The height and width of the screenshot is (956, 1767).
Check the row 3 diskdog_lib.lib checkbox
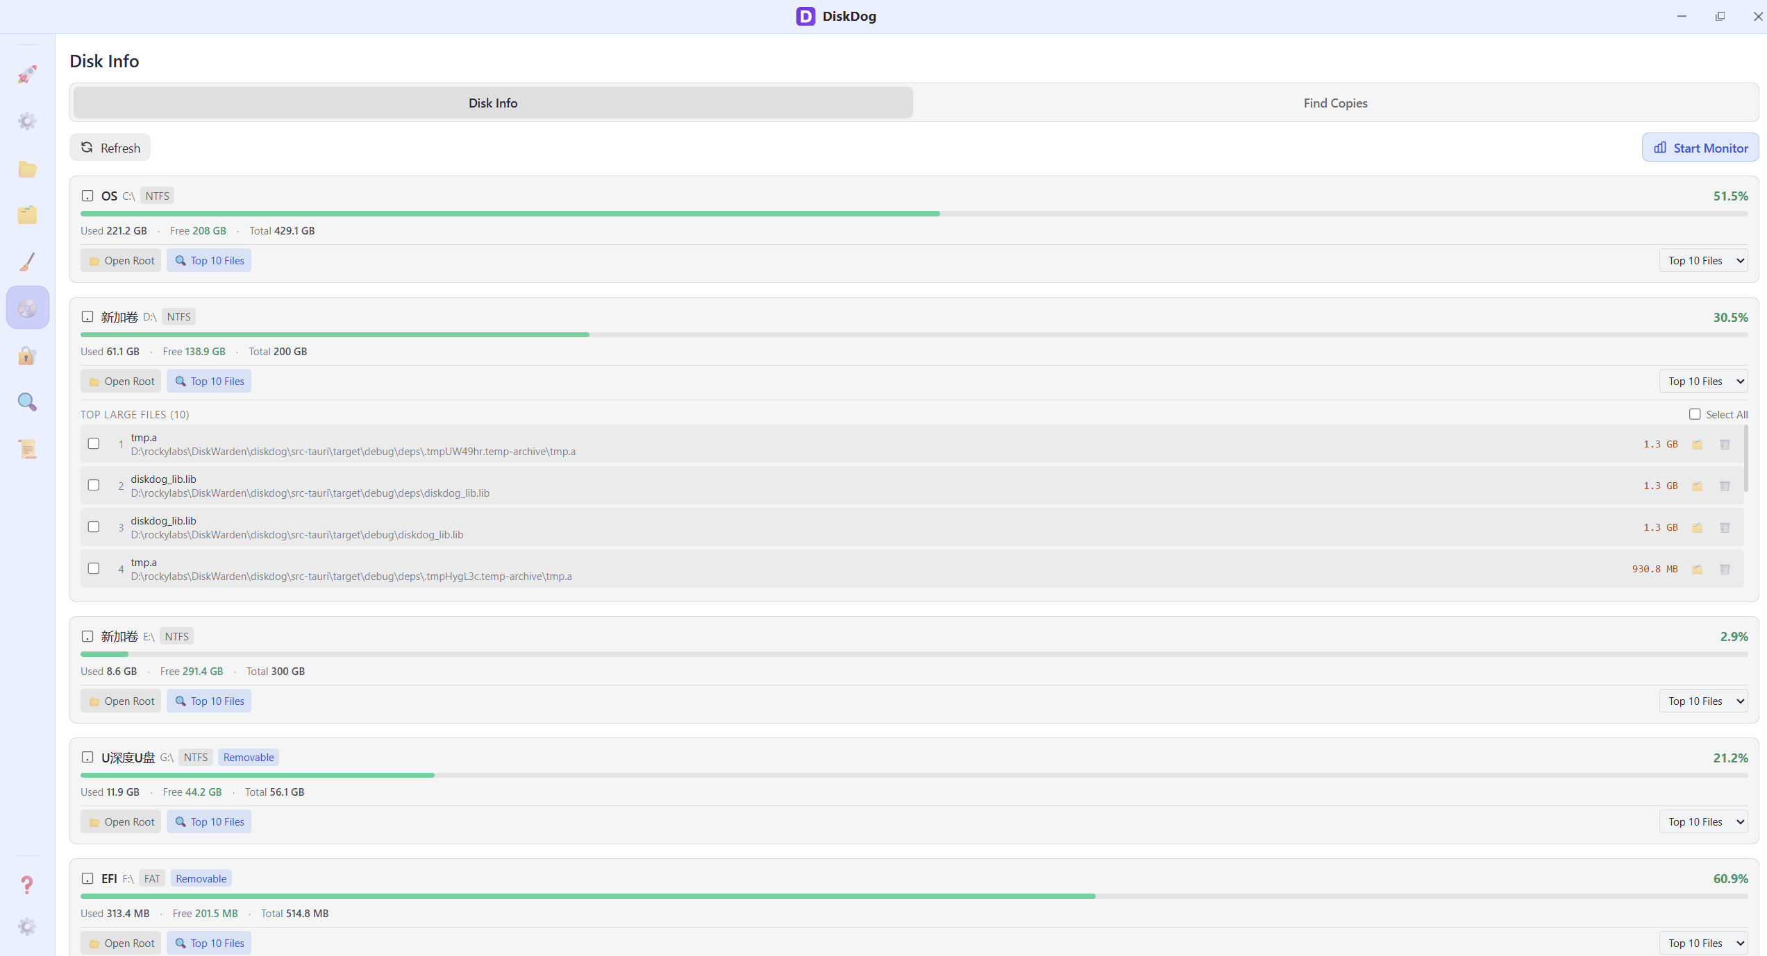pyautogui.click(x=94, y=527)
